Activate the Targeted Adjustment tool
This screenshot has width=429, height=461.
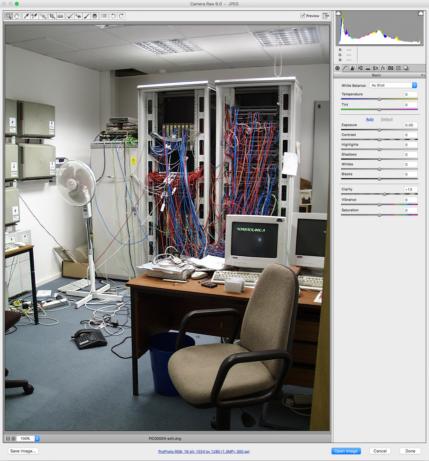43,16
